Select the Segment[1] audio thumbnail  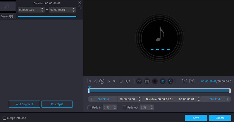click(x=8, y=6)
